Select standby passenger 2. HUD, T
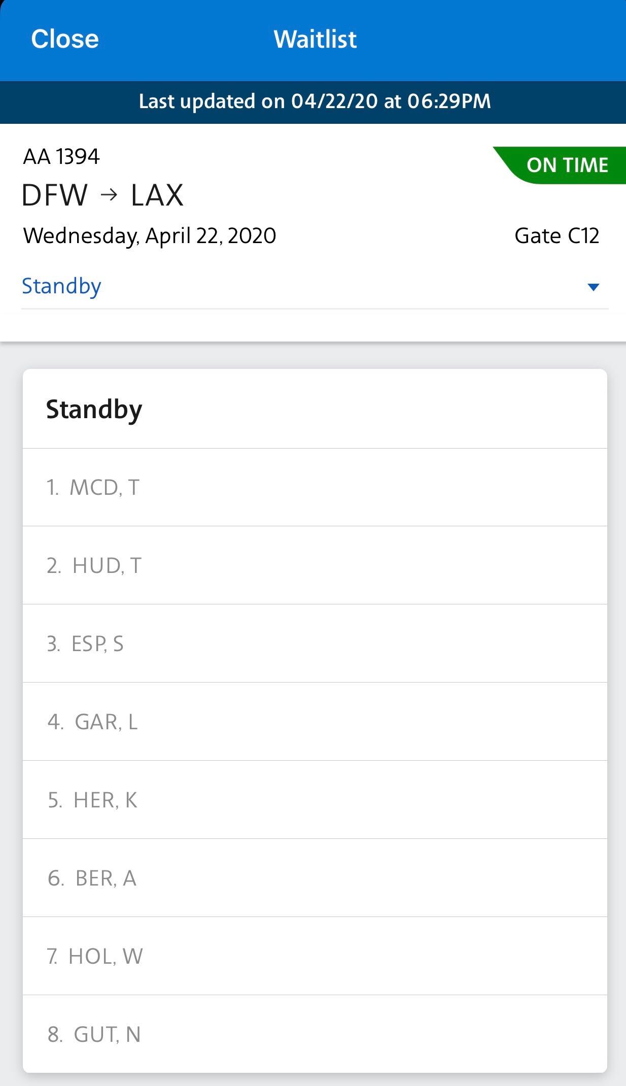 point(315,565)
